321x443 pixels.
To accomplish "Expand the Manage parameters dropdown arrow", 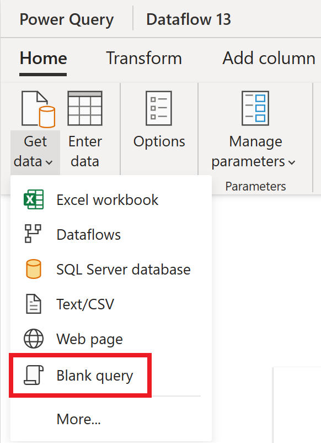I will [x=292, y=162].
